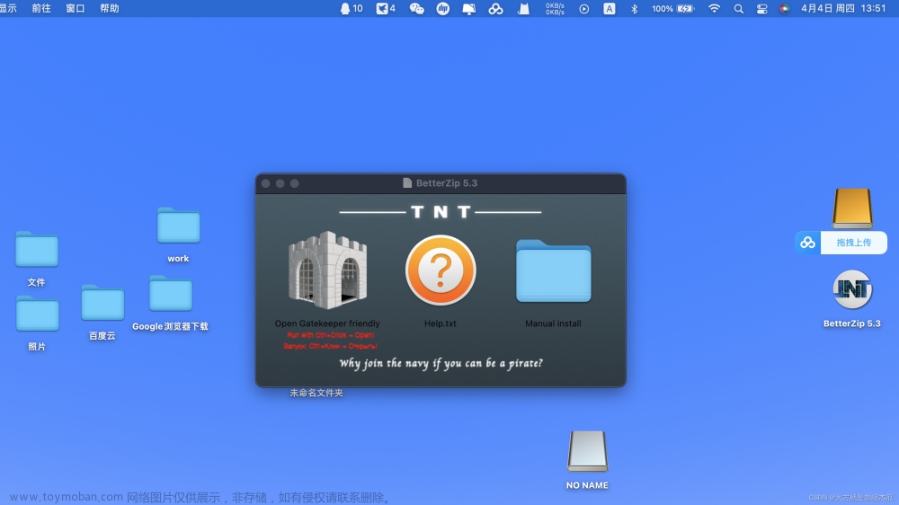This screenshot has width=899, height=505.
Task: Open the 前往 menu
Action: 41,9
